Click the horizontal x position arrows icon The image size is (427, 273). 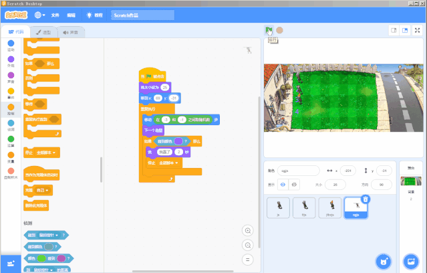[329, 171]
